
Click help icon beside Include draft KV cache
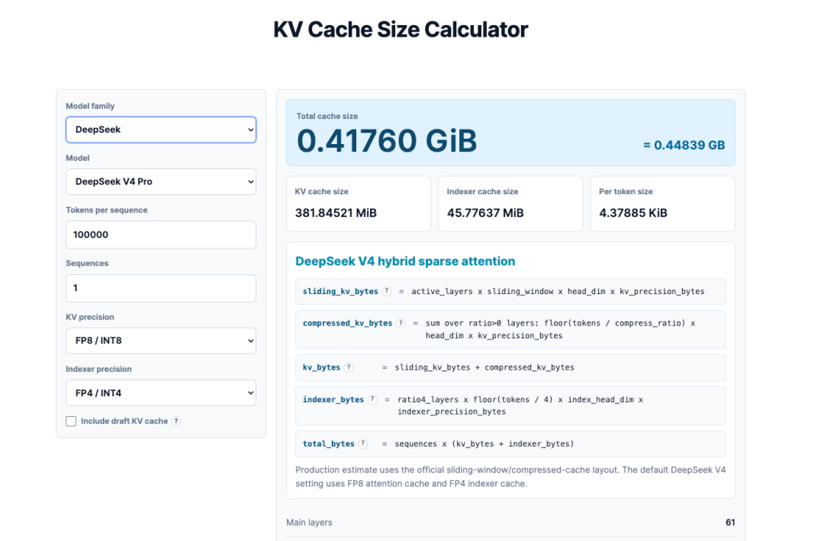(x=176, y=421)
